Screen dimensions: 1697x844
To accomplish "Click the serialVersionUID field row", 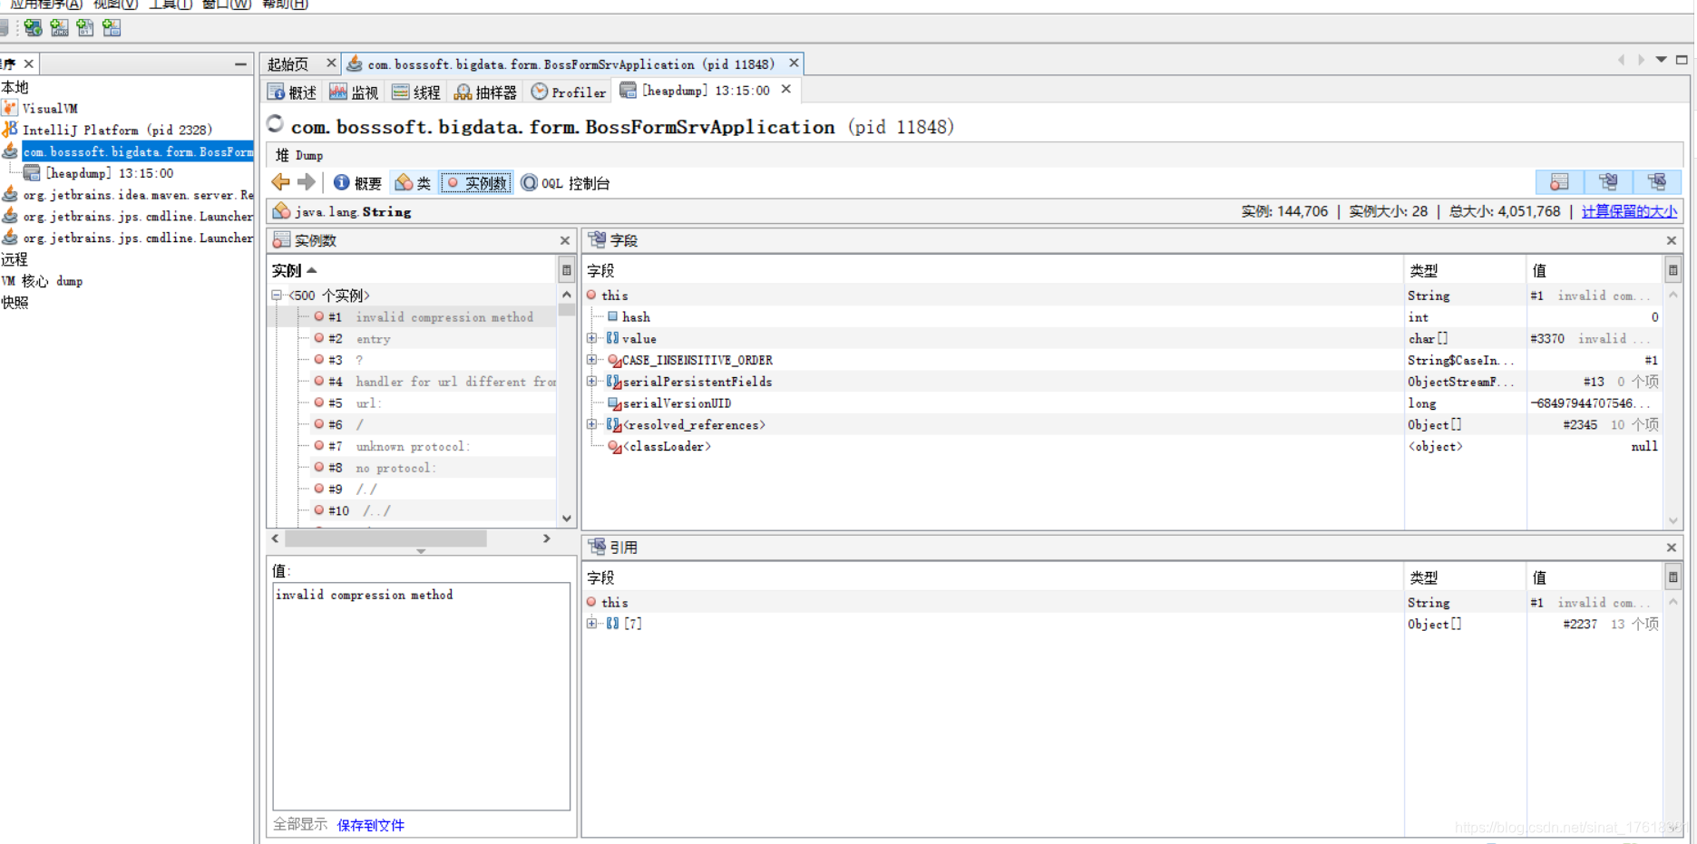I will click(x=1124, y=403).
